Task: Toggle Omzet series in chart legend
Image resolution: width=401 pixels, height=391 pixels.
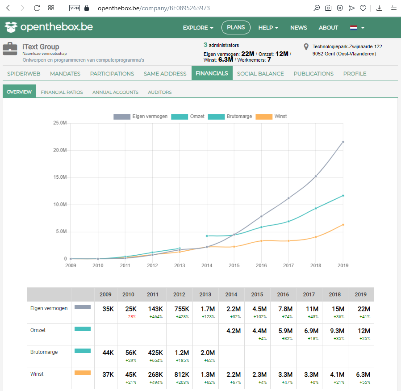Action: click(188, 117)
